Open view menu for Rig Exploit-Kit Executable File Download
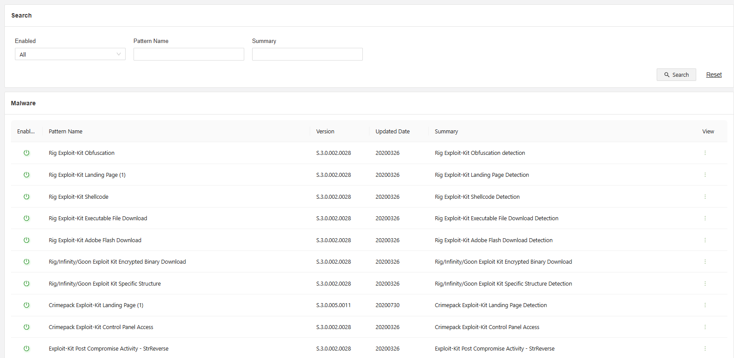 tap(705, 218)
